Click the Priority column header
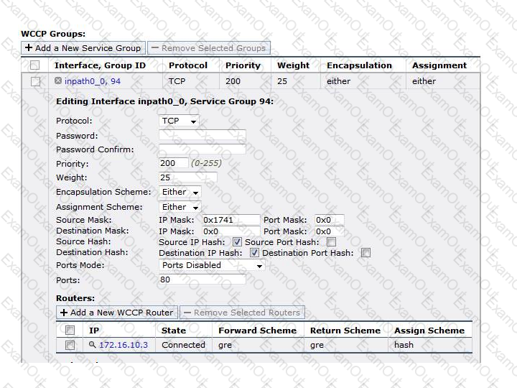Screen dimensions: 517x388 pyautogui.click(x=243, y=65)
